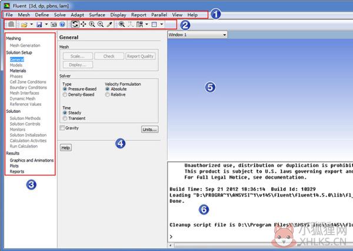353x251 pixels.
Task: Open the Define menu
Action: coord(42,15)
